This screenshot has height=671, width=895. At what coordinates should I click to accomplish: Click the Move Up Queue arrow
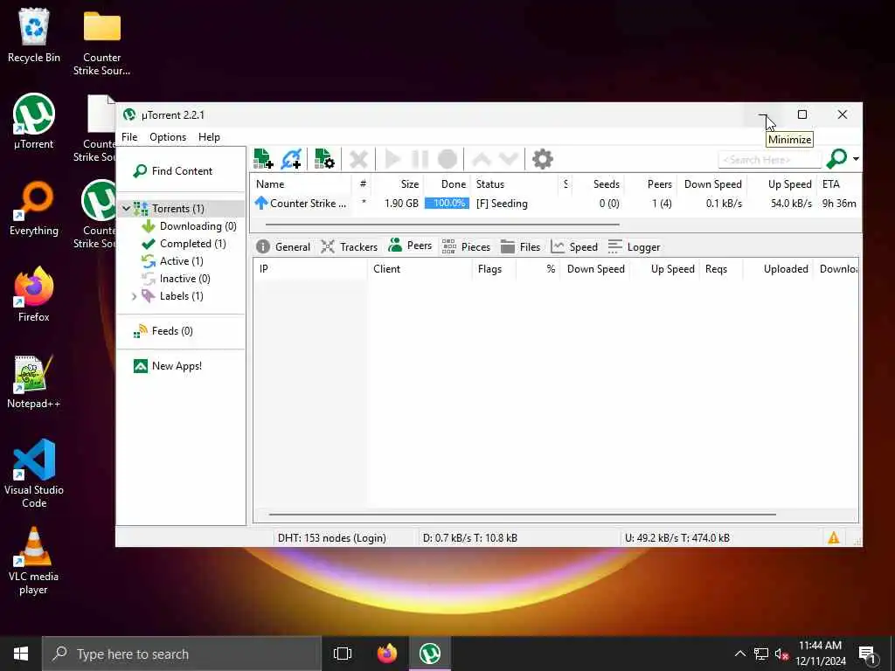482,159
